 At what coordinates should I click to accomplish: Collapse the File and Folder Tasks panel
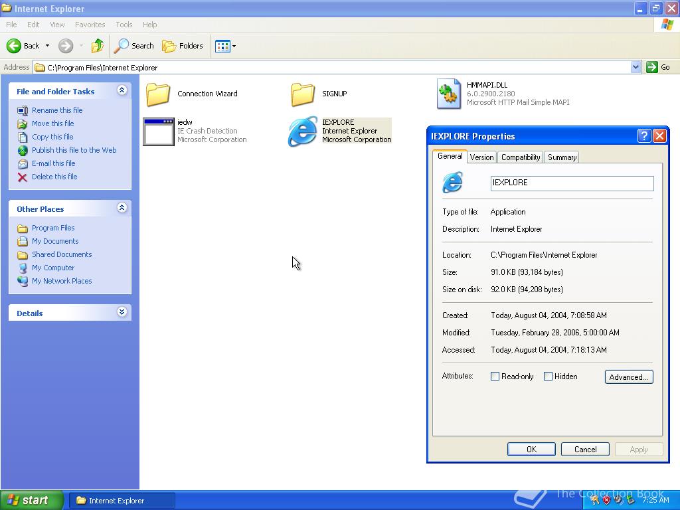click(x=122, y=90)
